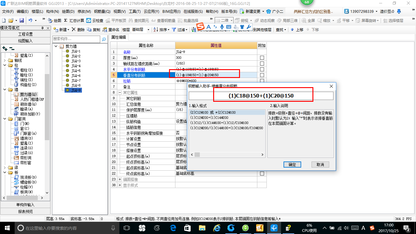Open 单构件输入 panel
Screen dimensions: 416x234
[26, 205]
